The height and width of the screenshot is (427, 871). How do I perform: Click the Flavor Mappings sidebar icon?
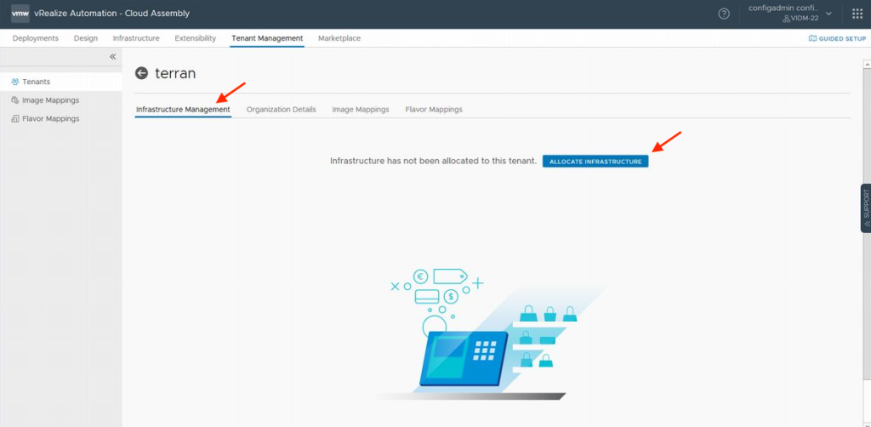15,119
